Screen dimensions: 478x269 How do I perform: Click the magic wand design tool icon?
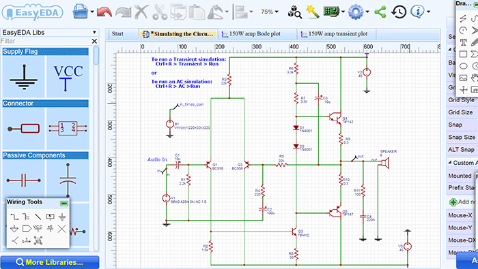[313, 12]
